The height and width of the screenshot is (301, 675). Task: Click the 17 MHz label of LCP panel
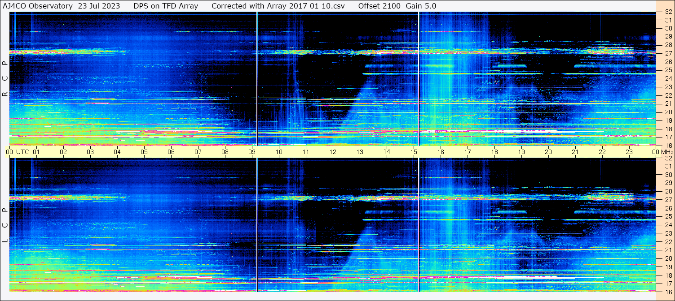click(668, 283)
